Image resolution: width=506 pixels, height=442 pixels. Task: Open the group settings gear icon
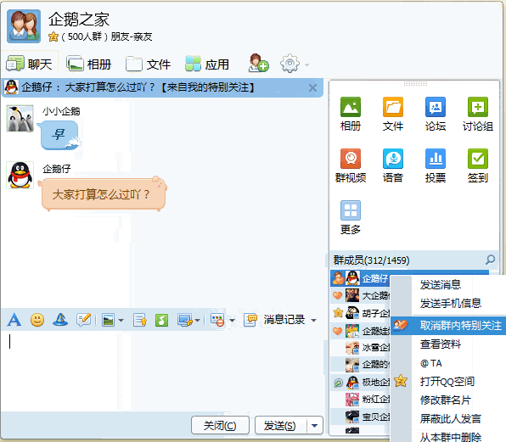coord(290,63)
